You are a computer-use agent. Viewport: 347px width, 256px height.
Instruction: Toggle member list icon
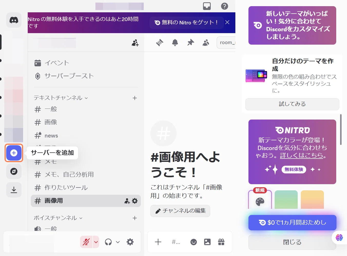[206, 43]
